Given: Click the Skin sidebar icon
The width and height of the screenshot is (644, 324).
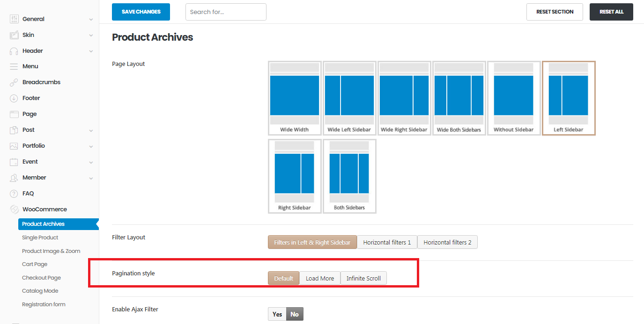Looking at the screenshot, I should [x=14, y=35].
